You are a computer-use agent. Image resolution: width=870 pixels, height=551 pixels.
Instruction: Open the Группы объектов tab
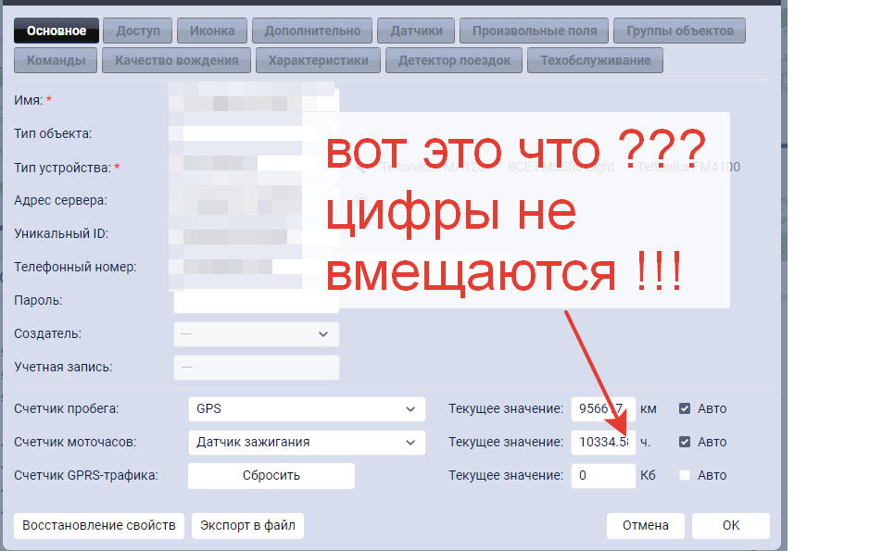[x=679, y=31]
